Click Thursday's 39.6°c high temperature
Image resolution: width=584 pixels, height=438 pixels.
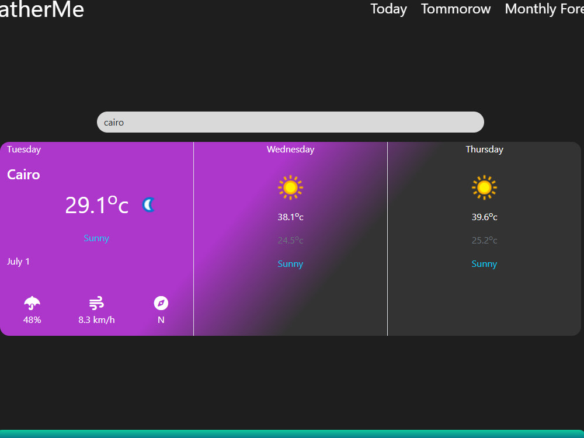[484, 217]
